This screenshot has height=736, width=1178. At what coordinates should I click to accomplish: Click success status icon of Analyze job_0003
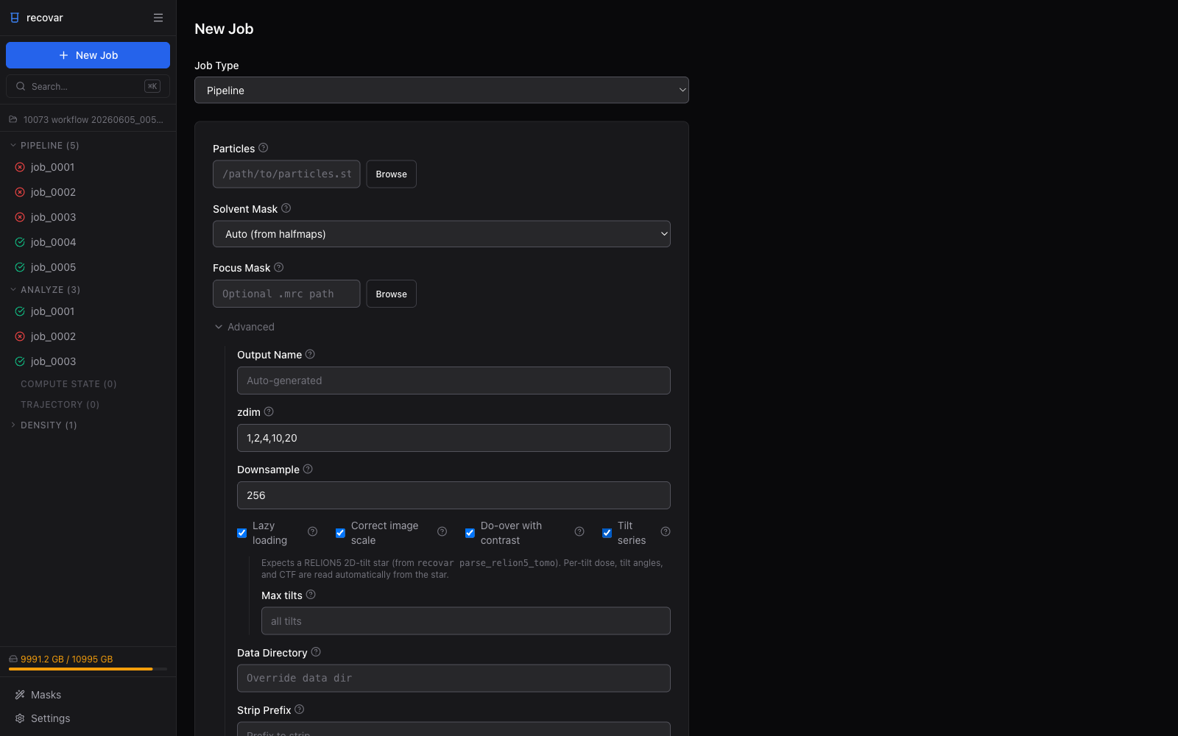tap(20, 361)
